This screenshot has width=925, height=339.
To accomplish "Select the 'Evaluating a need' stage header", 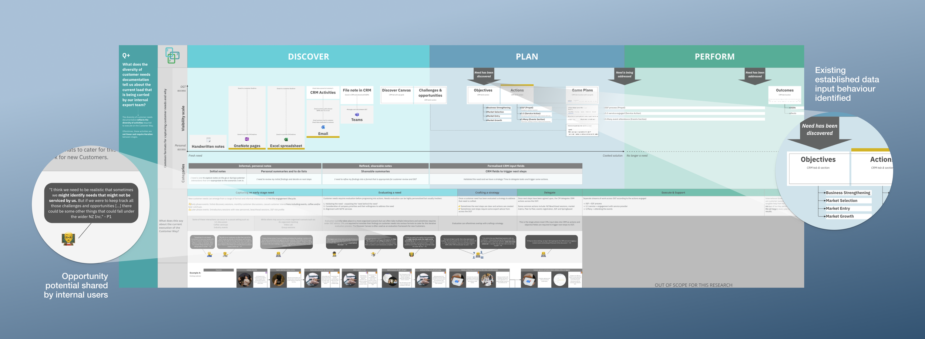I will tap(390, 192).
